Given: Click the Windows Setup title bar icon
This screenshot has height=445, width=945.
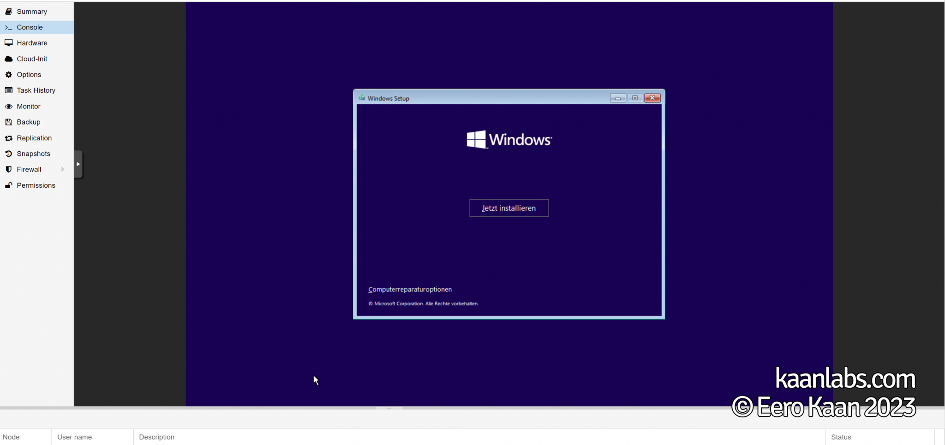Looking at the screenshot, I should 362,98.
